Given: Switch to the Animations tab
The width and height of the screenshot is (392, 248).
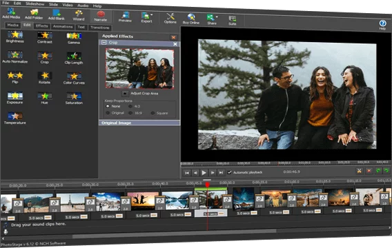Looking at the screenshot, I should point(63,26).
